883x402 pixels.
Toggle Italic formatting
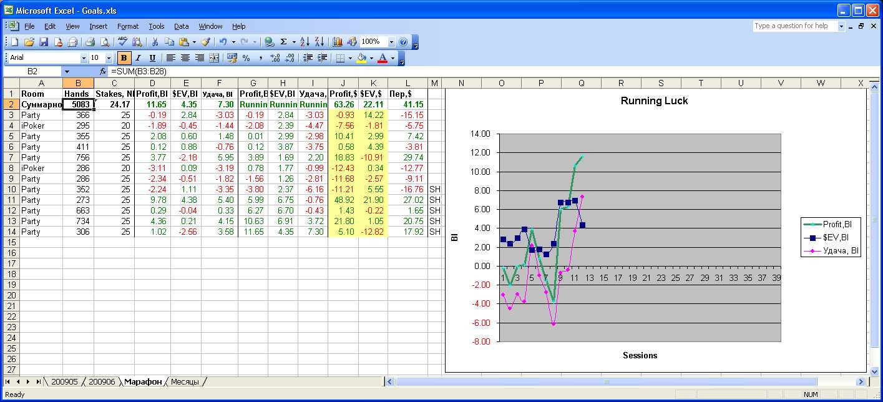click(x=138, y=58)
